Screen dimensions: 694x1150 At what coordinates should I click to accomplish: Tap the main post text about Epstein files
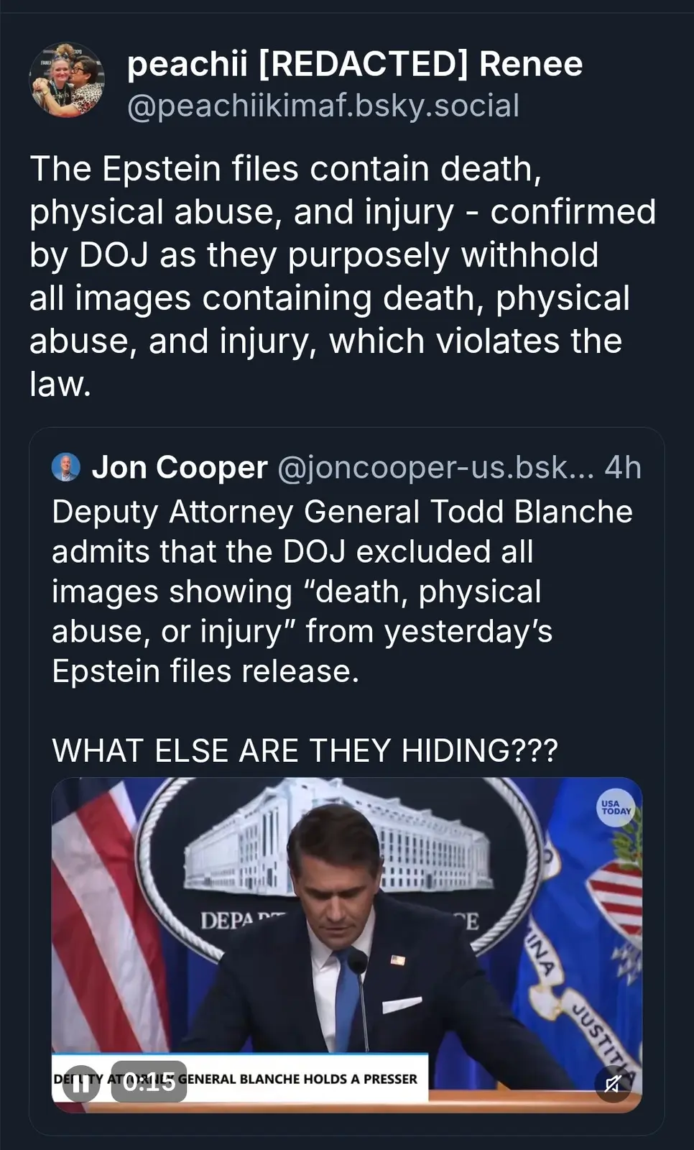point(342,276)
